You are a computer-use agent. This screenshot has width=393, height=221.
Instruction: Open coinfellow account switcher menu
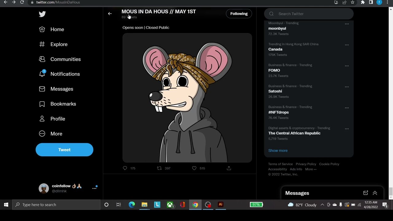(x=95, y=188)
